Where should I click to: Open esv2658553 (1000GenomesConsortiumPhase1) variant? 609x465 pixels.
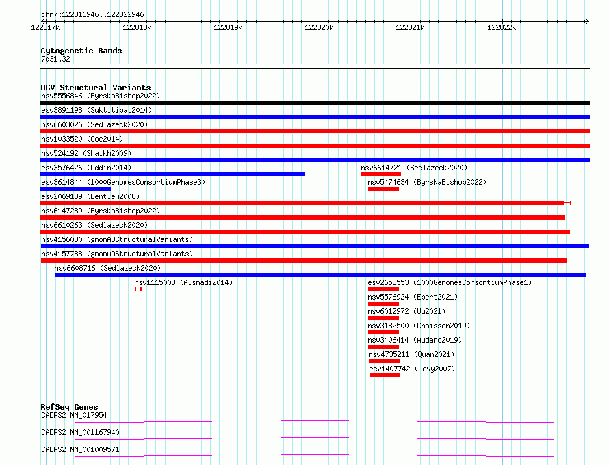coord(450,282)
